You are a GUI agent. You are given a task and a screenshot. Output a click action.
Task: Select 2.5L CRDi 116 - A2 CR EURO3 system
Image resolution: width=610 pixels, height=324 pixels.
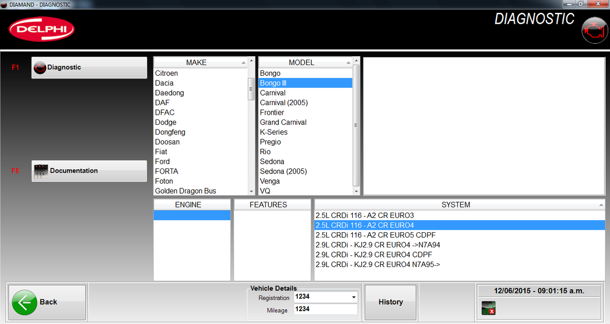point(459,216)
